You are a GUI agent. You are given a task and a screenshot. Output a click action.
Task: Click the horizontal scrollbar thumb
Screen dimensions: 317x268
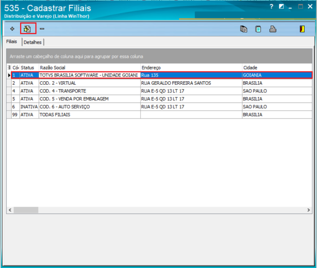26,210
